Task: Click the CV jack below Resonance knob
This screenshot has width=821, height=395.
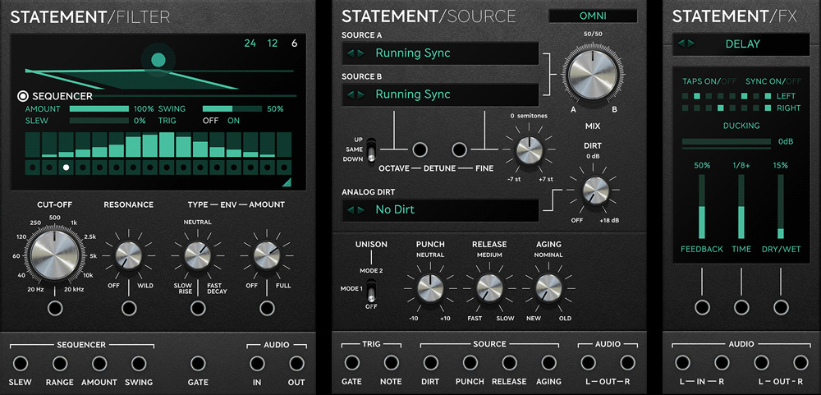Action: [x=129, y=308]
